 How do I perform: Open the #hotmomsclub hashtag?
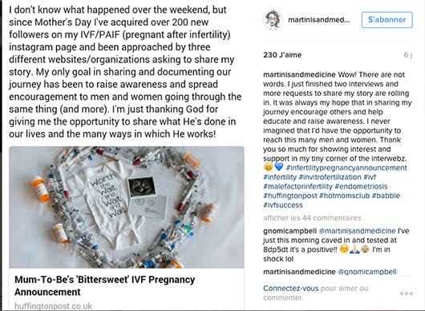coord(344,196)
